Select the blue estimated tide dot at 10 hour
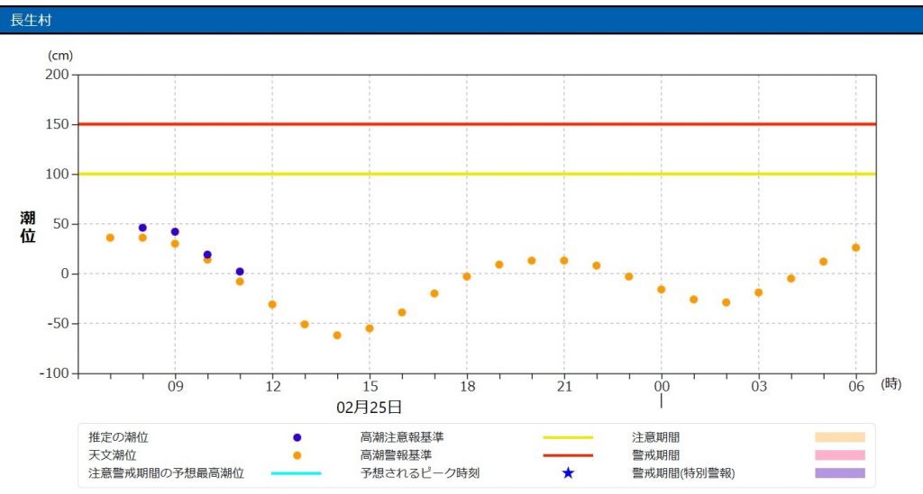This screenshot has width=923, height=494. coord(207,255)
